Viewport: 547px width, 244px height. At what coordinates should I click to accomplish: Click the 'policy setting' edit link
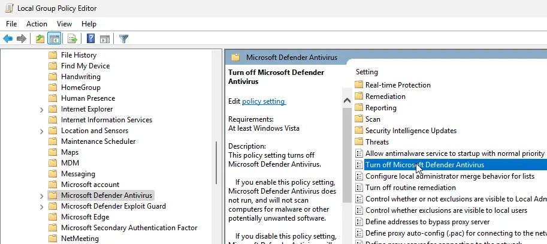pyautogui.click(x=264, y=101)
